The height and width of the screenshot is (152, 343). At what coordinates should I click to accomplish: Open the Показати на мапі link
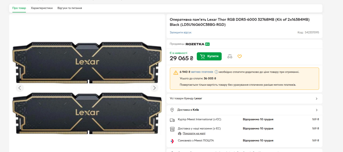[x=194, y=134]
